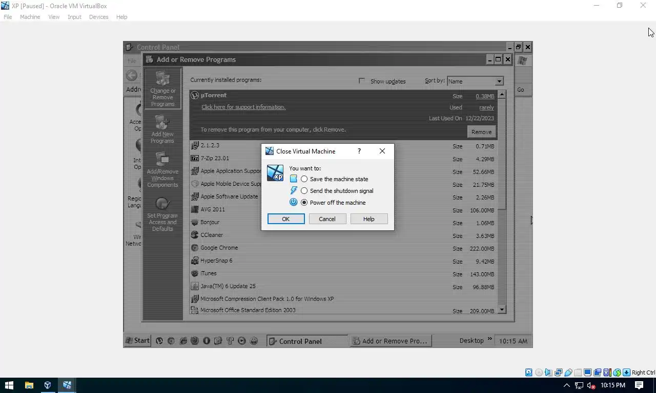656x393 pixels.
Task: Click the muted volume tray icon
Action: [x=591, y=385]
